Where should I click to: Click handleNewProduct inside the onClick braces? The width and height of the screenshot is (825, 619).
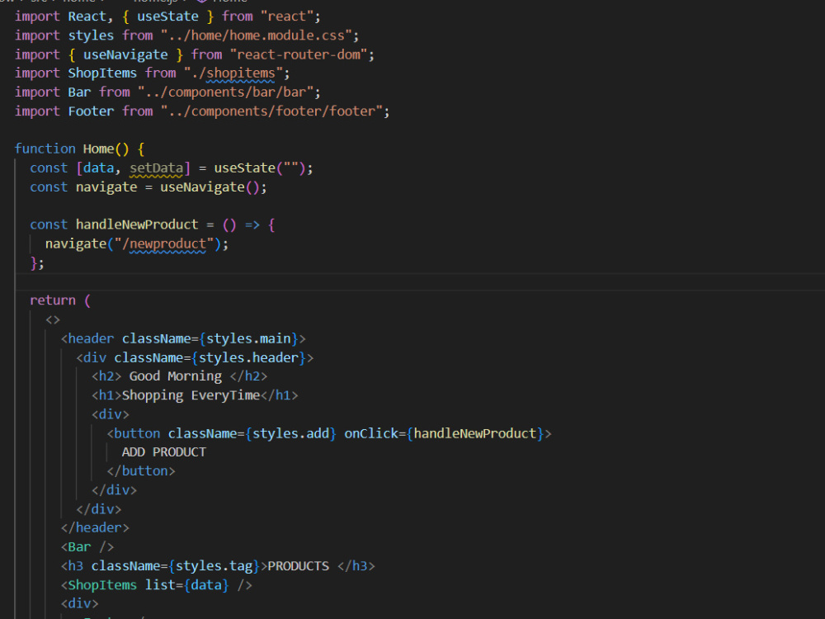(x=475, y=434)
